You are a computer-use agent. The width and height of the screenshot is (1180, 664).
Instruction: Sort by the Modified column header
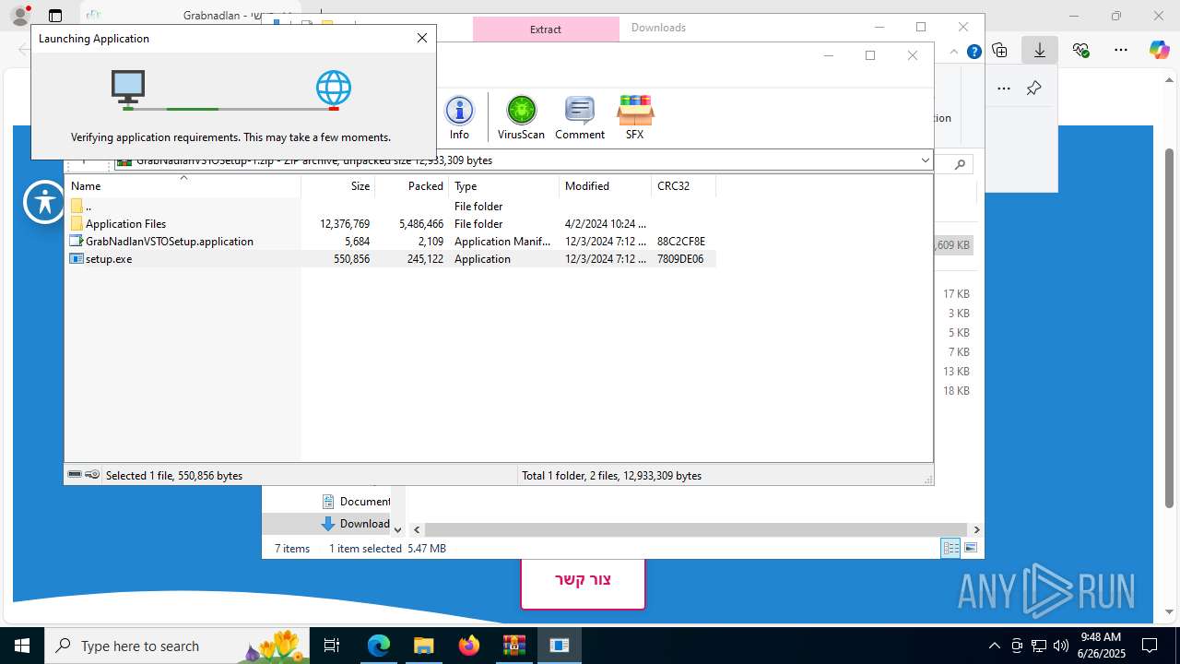(606, 186)
